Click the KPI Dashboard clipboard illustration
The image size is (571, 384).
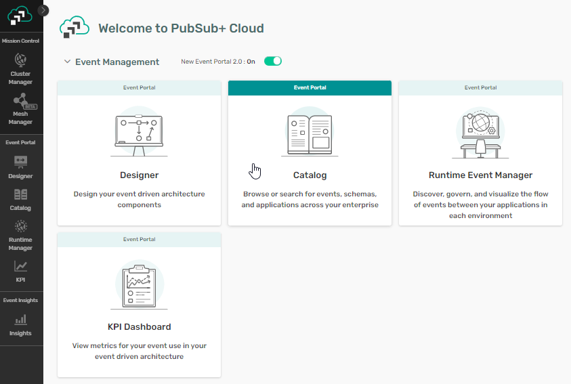139,284
